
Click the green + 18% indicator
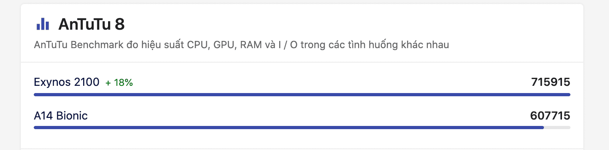pos(119,83)
